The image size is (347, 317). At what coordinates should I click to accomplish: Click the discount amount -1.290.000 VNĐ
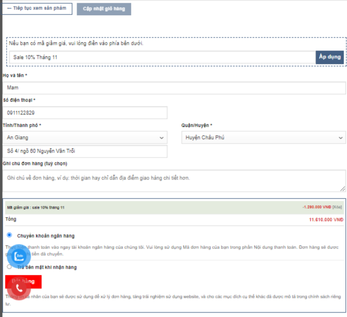pos(316,207)
